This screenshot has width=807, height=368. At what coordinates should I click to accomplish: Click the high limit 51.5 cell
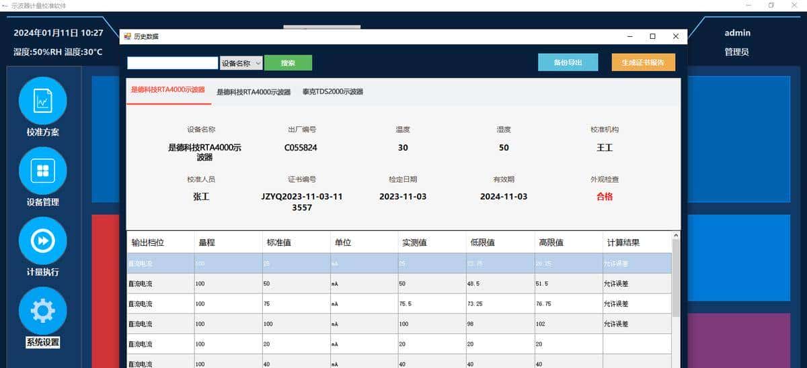point(568,283)
